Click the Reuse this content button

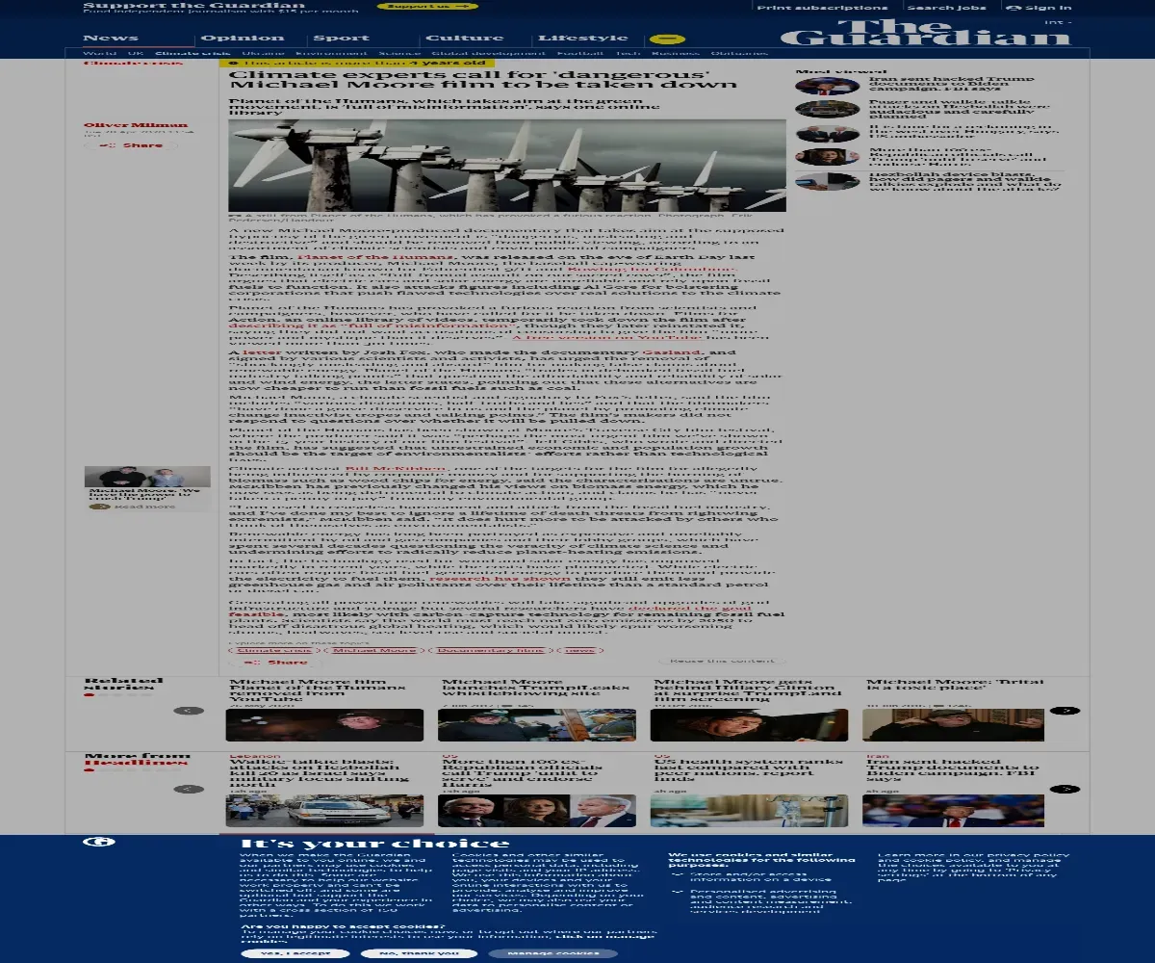[x=721, y=661]
